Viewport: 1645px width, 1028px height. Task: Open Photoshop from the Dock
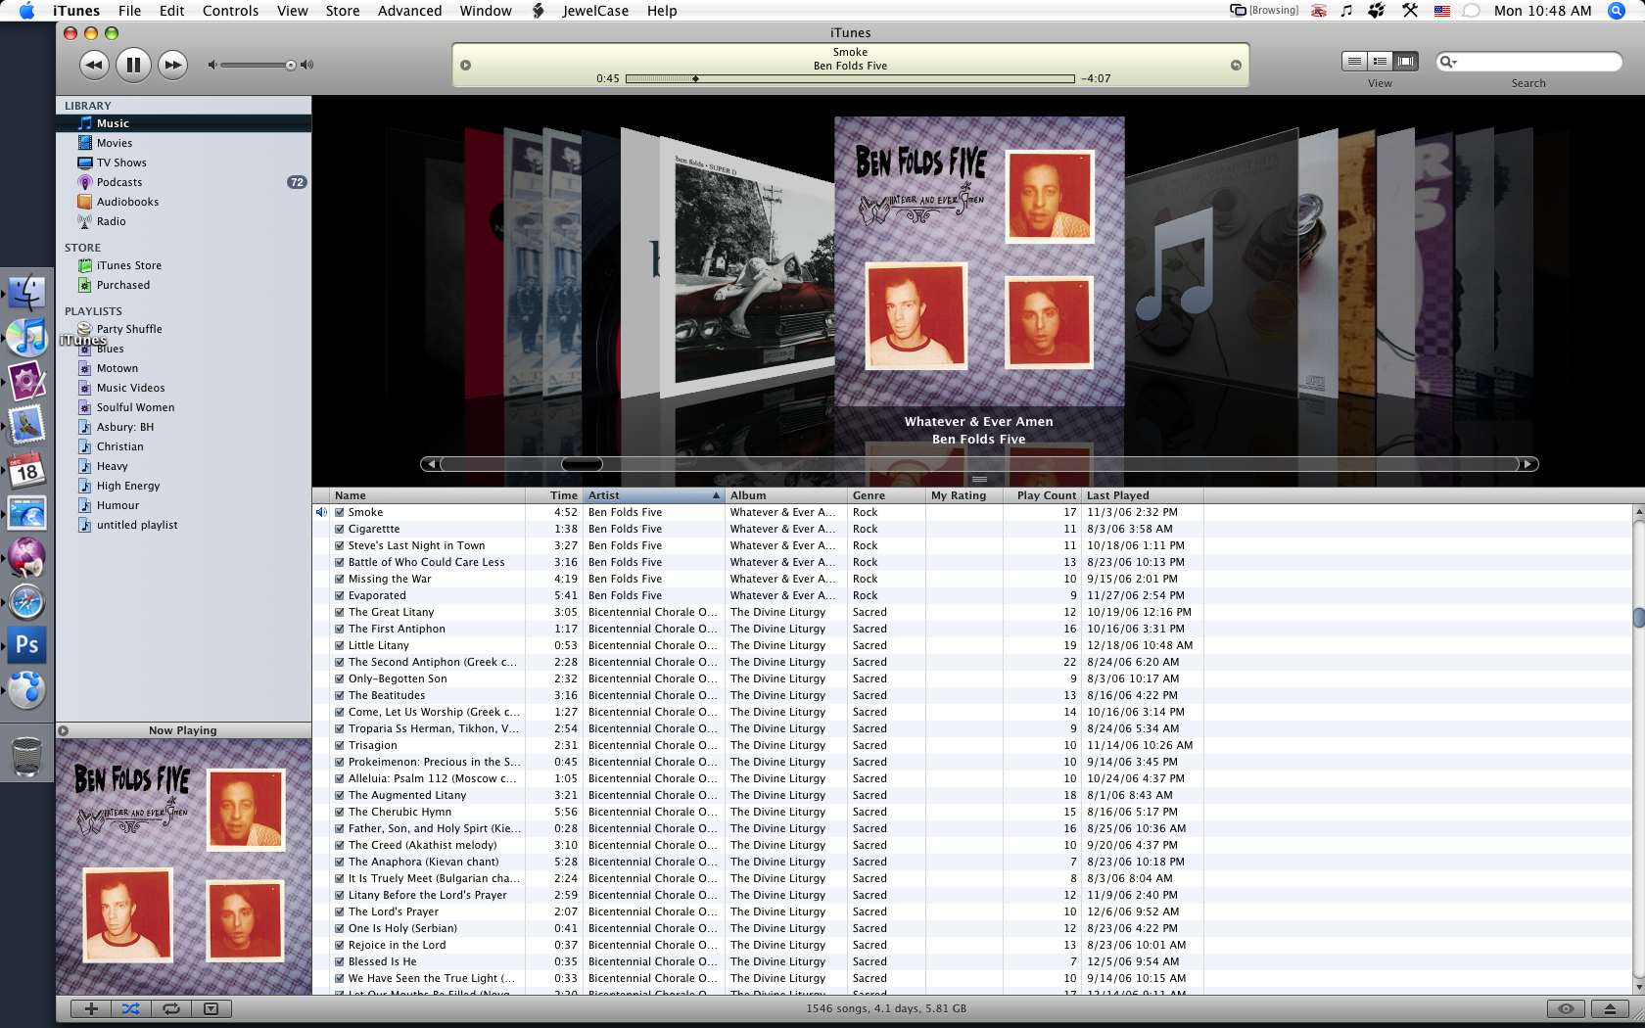(x=27, y=645)
